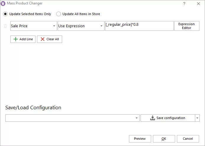Click the [_regular_price]*0.8 expression field
The image size is (205, 146).
139,26
